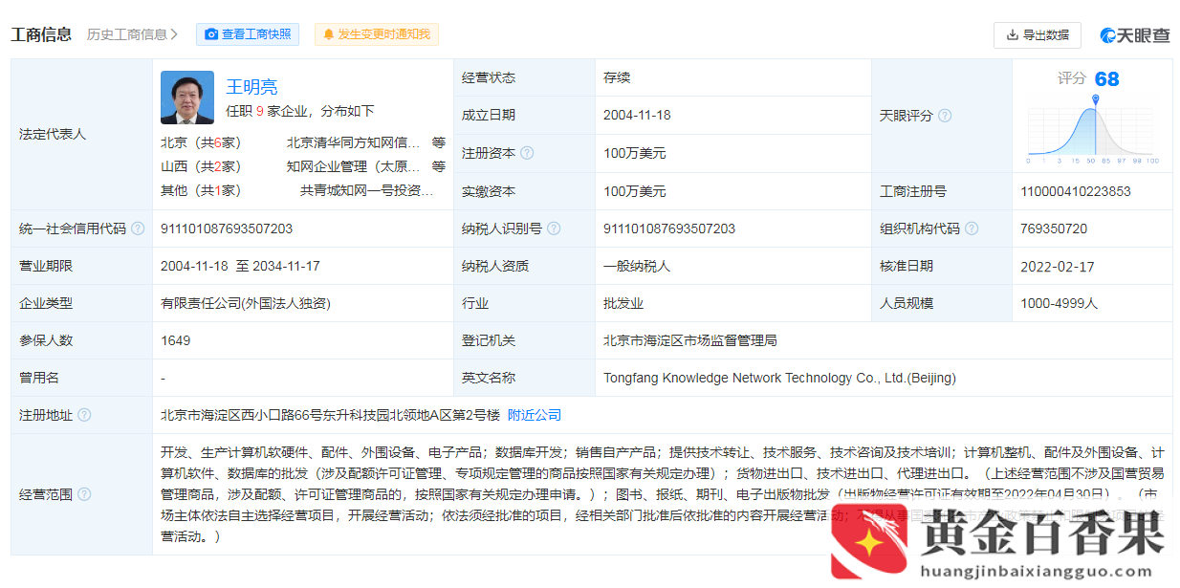Open 附近公司 link
The image size is (1180, 588).
[x=535, y=415]
